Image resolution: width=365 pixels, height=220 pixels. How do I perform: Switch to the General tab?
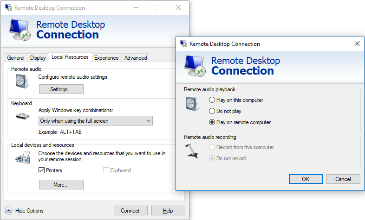point(16,58)
